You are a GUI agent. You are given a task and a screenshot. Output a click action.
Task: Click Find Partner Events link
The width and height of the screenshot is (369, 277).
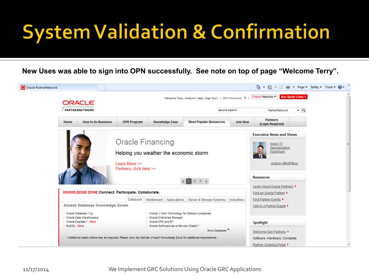pos(267,199)
